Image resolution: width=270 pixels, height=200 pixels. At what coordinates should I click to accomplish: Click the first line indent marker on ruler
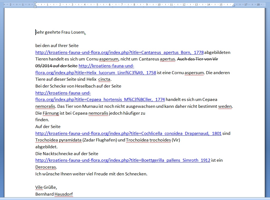(x=35, y=3)
